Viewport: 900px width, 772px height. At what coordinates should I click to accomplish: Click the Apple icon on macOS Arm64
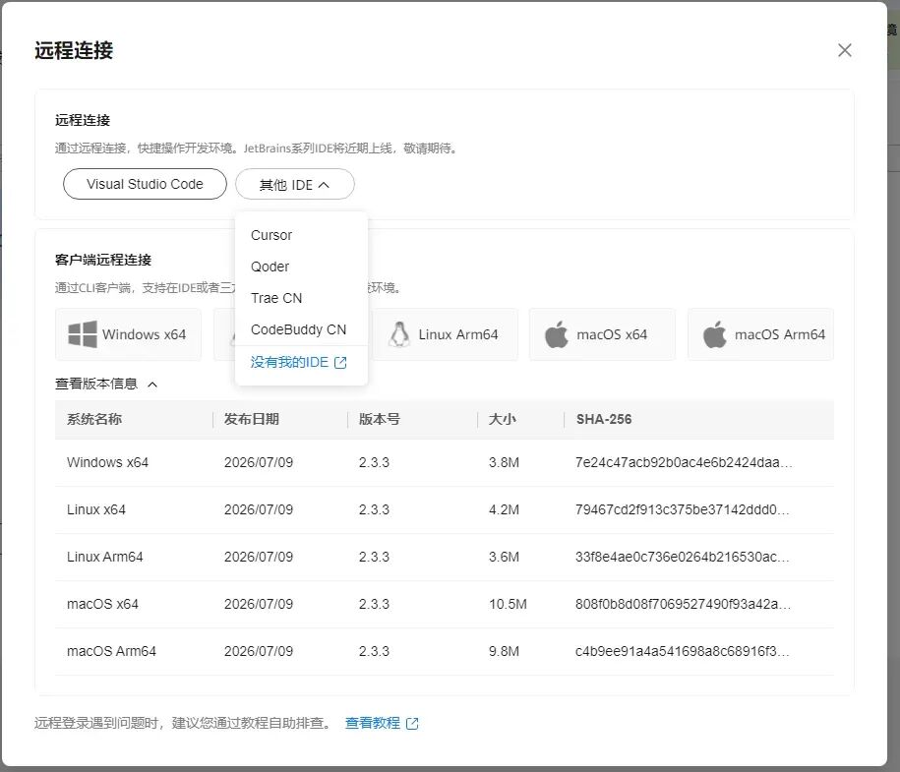[715, 334]
